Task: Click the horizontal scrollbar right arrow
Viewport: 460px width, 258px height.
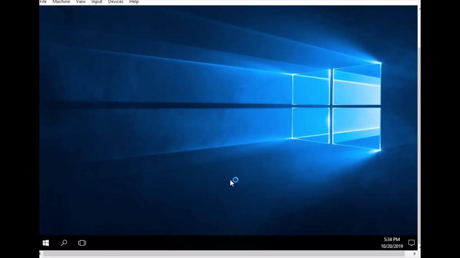Action: [414, 254]
